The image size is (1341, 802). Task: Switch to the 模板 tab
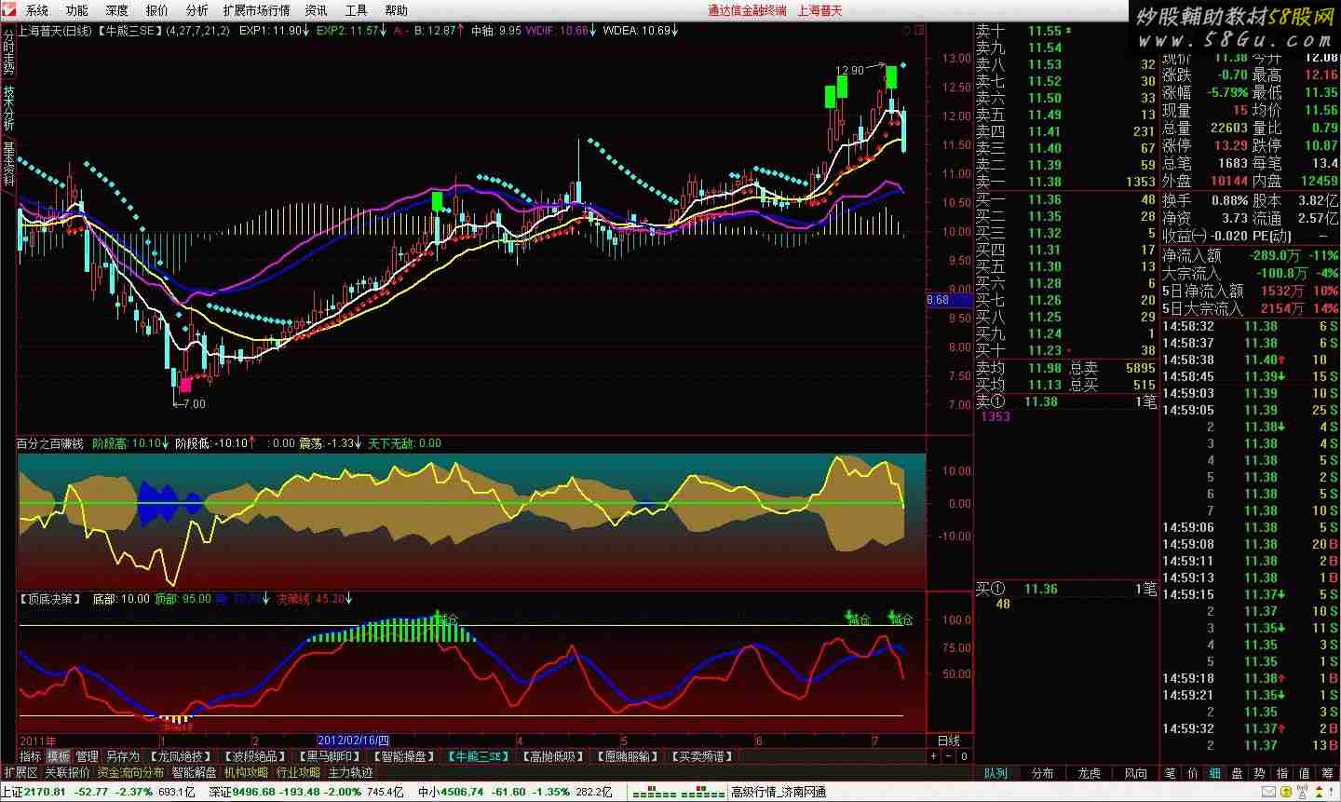pyautogui.click(x=59, y=756)
